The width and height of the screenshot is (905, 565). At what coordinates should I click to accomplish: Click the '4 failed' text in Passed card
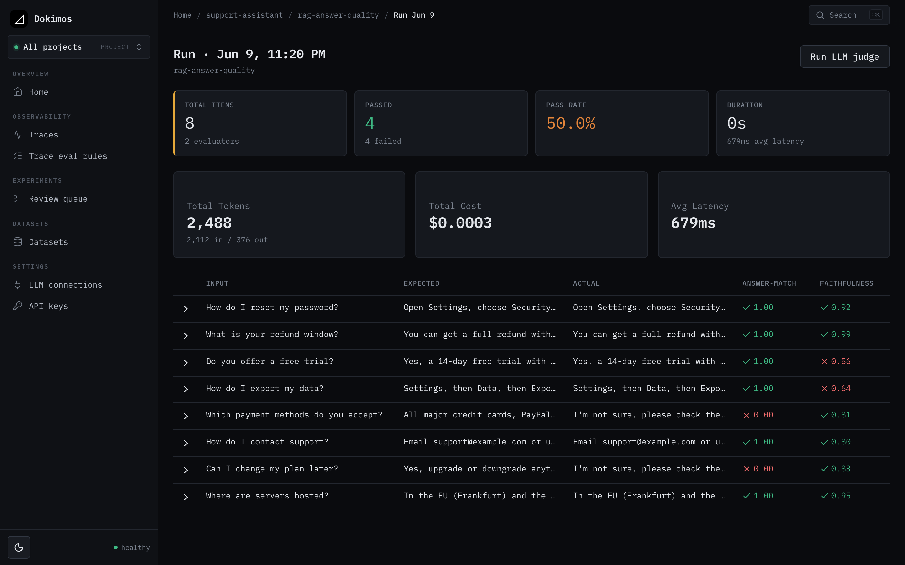point(383,141)
